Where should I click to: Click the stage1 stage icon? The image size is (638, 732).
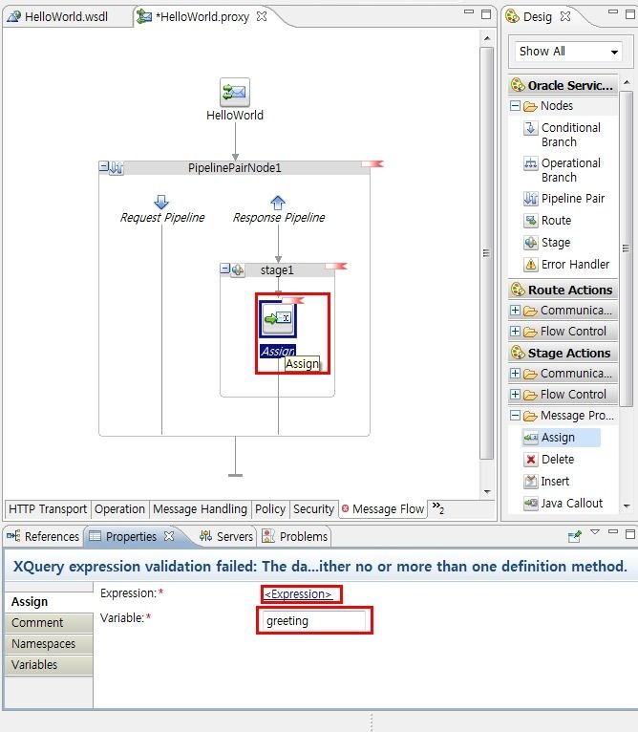[x=238, y=269]
